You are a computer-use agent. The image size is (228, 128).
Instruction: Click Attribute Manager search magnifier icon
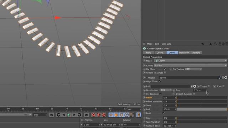tap(215, 44)
